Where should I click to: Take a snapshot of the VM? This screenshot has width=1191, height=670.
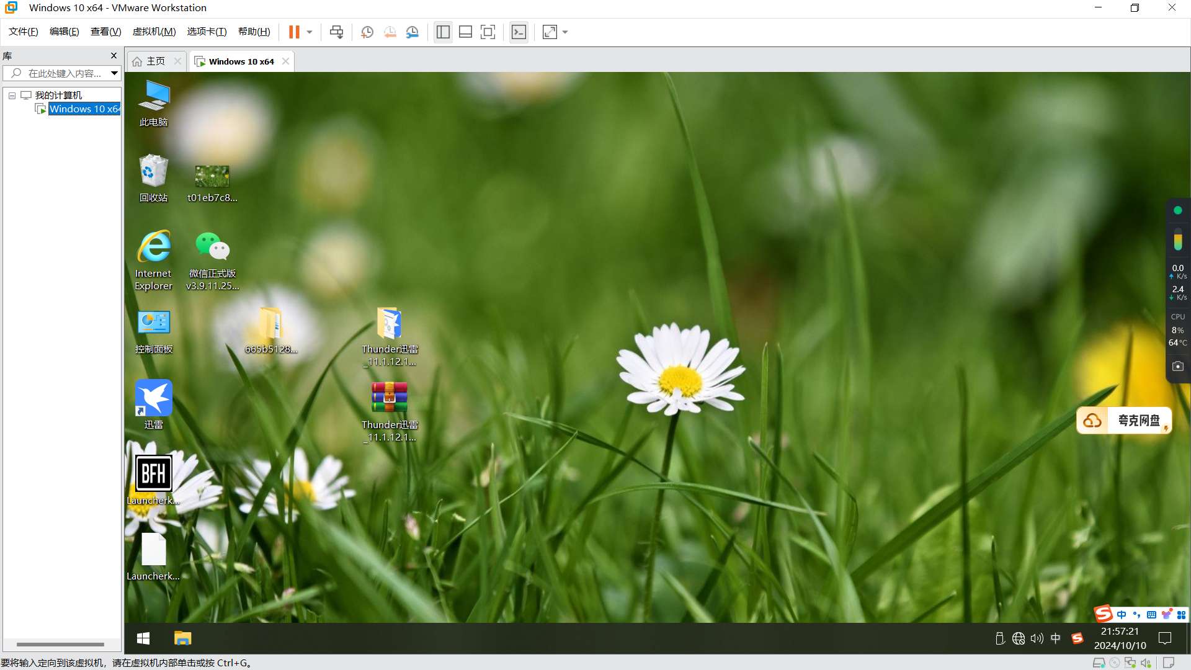point(367,32)
